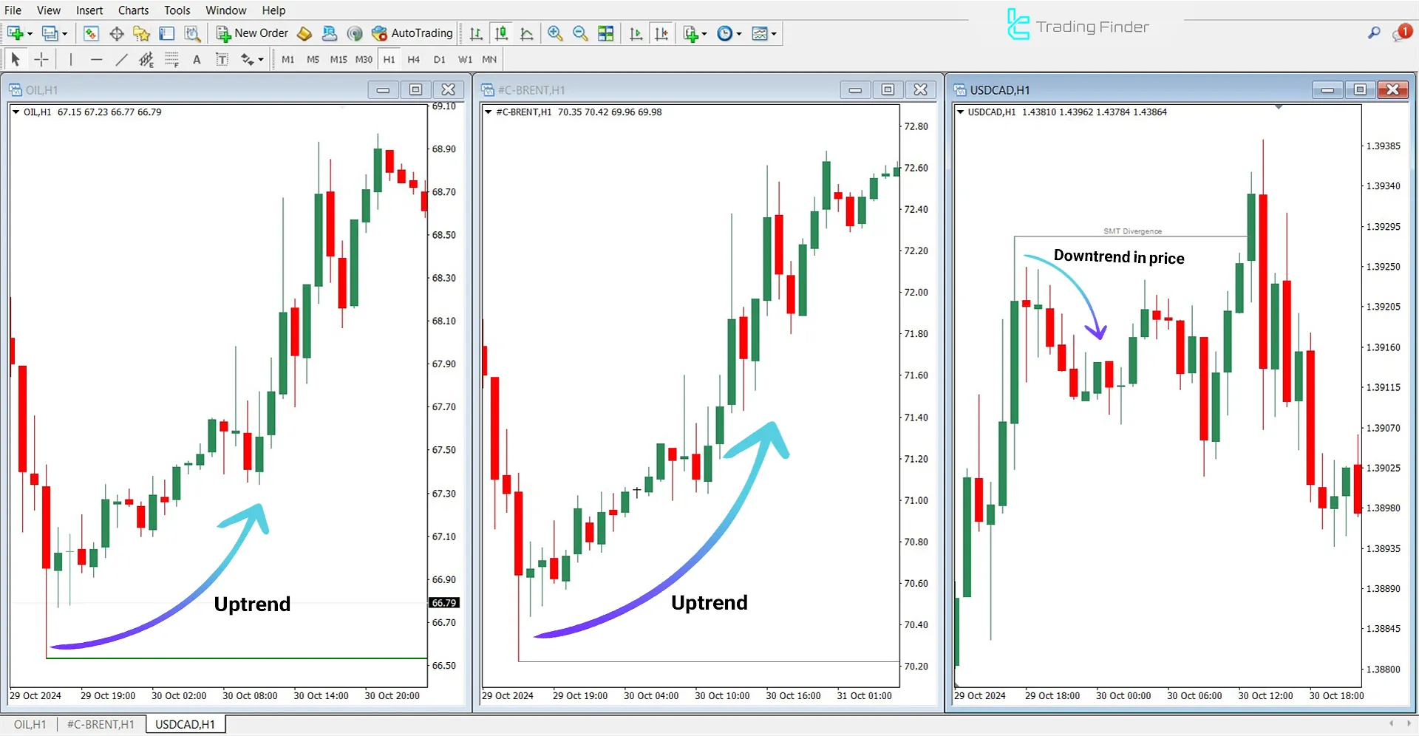Enable chart auto scroll
The image size is (1419, 736).
[x=636, y=33]
